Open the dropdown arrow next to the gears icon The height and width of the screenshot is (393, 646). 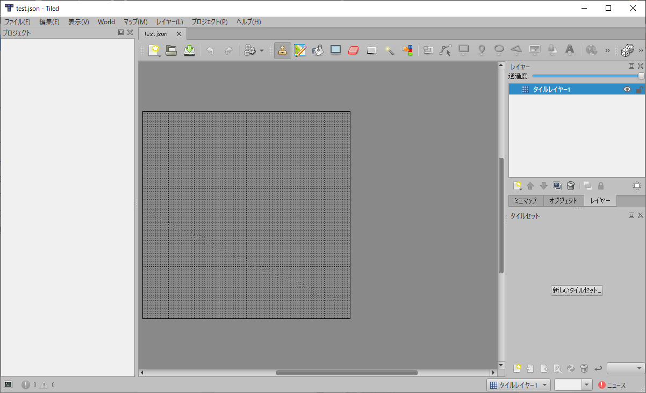pos(262,51)
